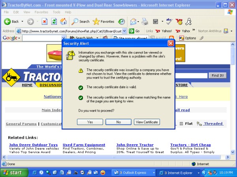
Task: Click the Yahoo! link in Links bar
Action: click(164, 31)
